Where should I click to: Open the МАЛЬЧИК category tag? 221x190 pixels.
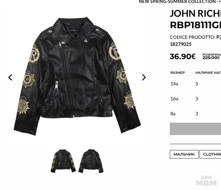click(x=184, y=154)
